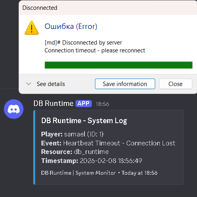Click the Disconnected by server message line
This screenshot has height=197, width=197.
[83, 43]
